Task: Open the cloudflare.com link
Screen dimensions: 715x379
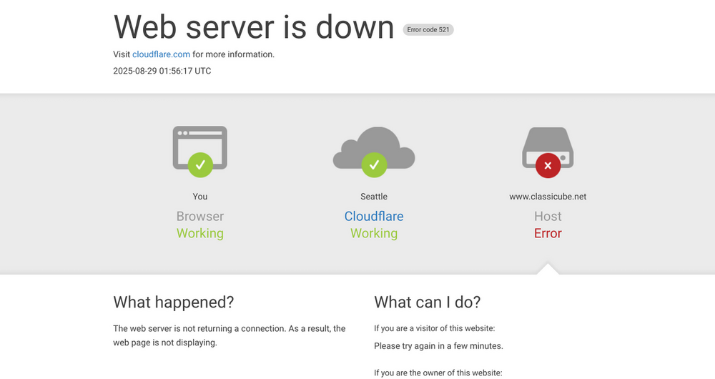Action: [x=161, y=54]
